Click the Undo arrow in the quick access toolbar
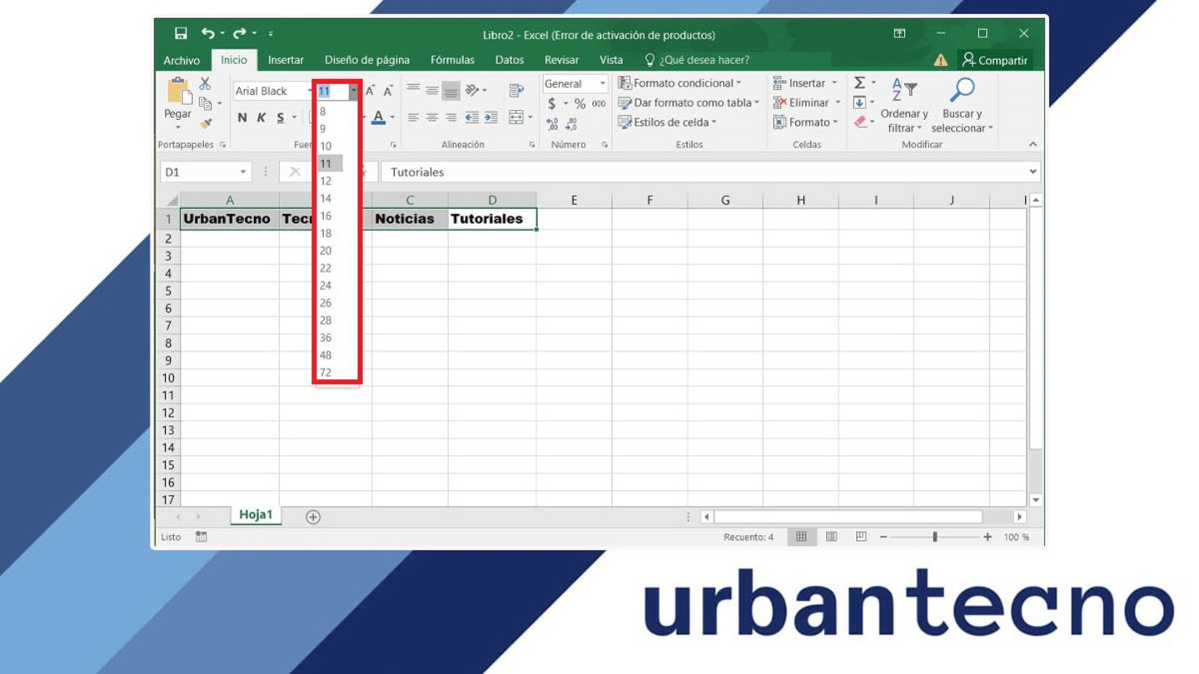This screenshot has width=1199, height=674. (x=207, y=34)
